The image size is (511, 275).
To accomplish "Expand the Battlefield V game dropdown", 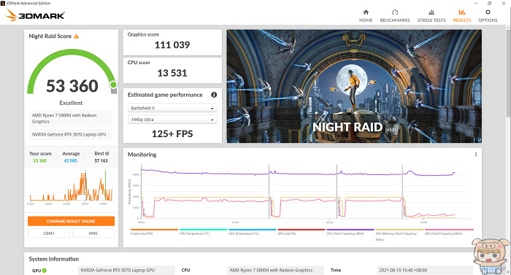I will (172, 108).
